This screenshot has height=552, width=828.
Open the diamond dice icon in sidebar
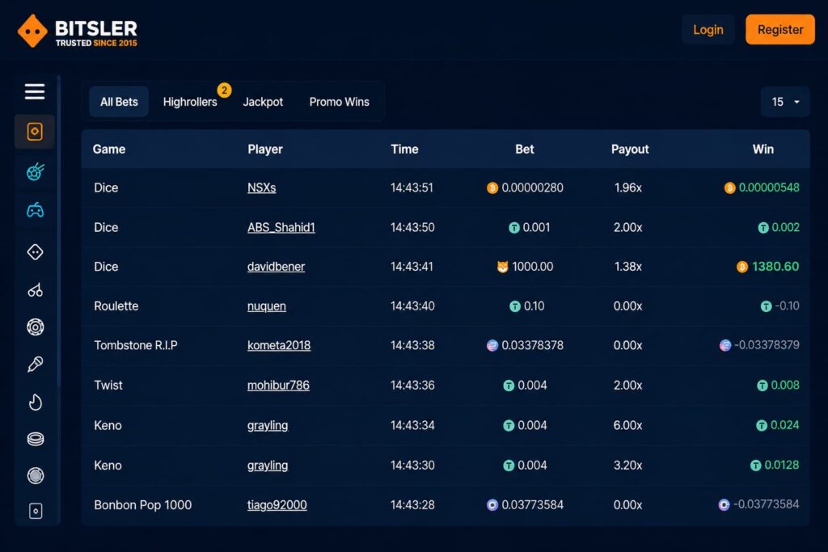[x=36, y=251]
